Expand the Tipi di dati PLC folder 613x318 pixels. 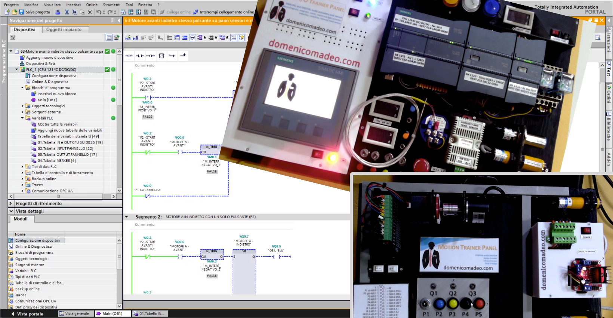coord(22,167)
